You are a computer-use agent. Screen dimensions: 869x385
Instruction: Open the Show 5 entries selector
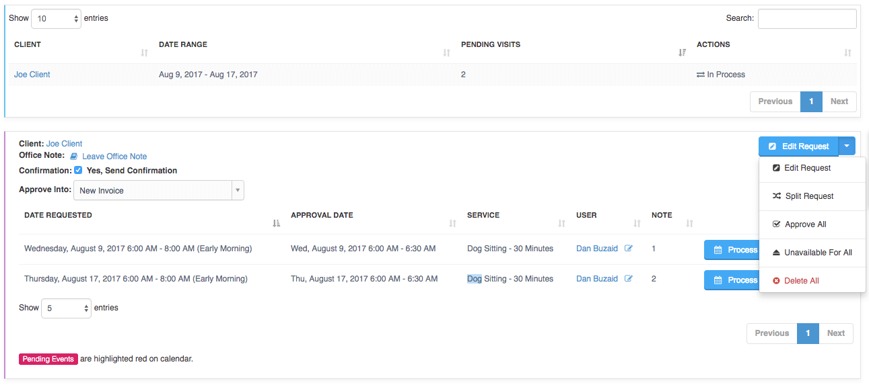[x=66, y=308]
